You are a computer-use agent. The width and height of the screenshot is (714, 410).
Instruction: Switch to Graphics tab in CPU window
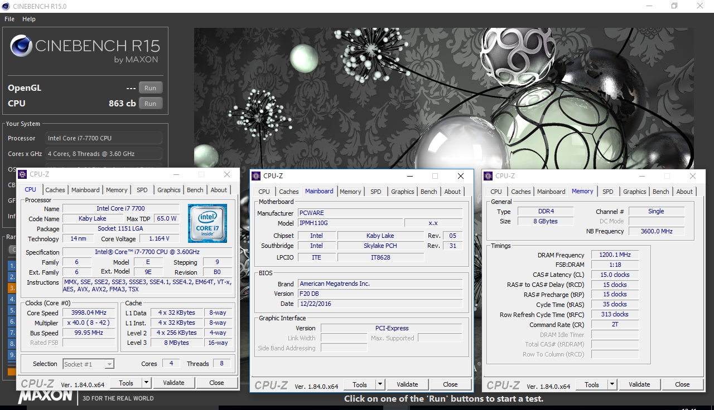169,190
